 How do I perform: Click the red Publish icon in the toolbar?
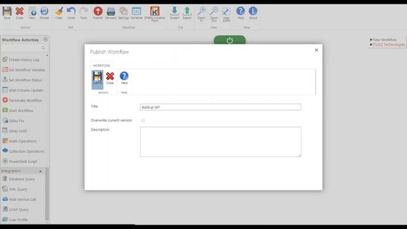pos(98,13)
